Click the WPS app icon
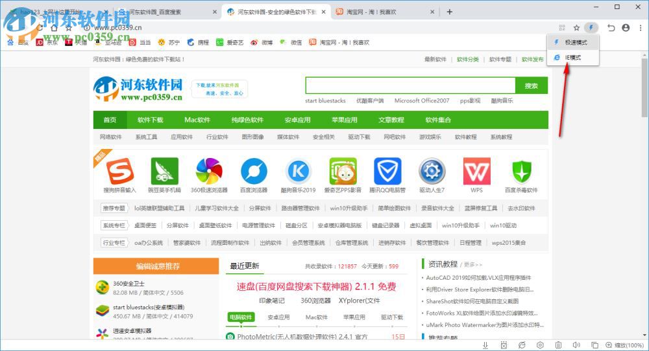Viewport: 649px width, 351px height. point(477,171)
